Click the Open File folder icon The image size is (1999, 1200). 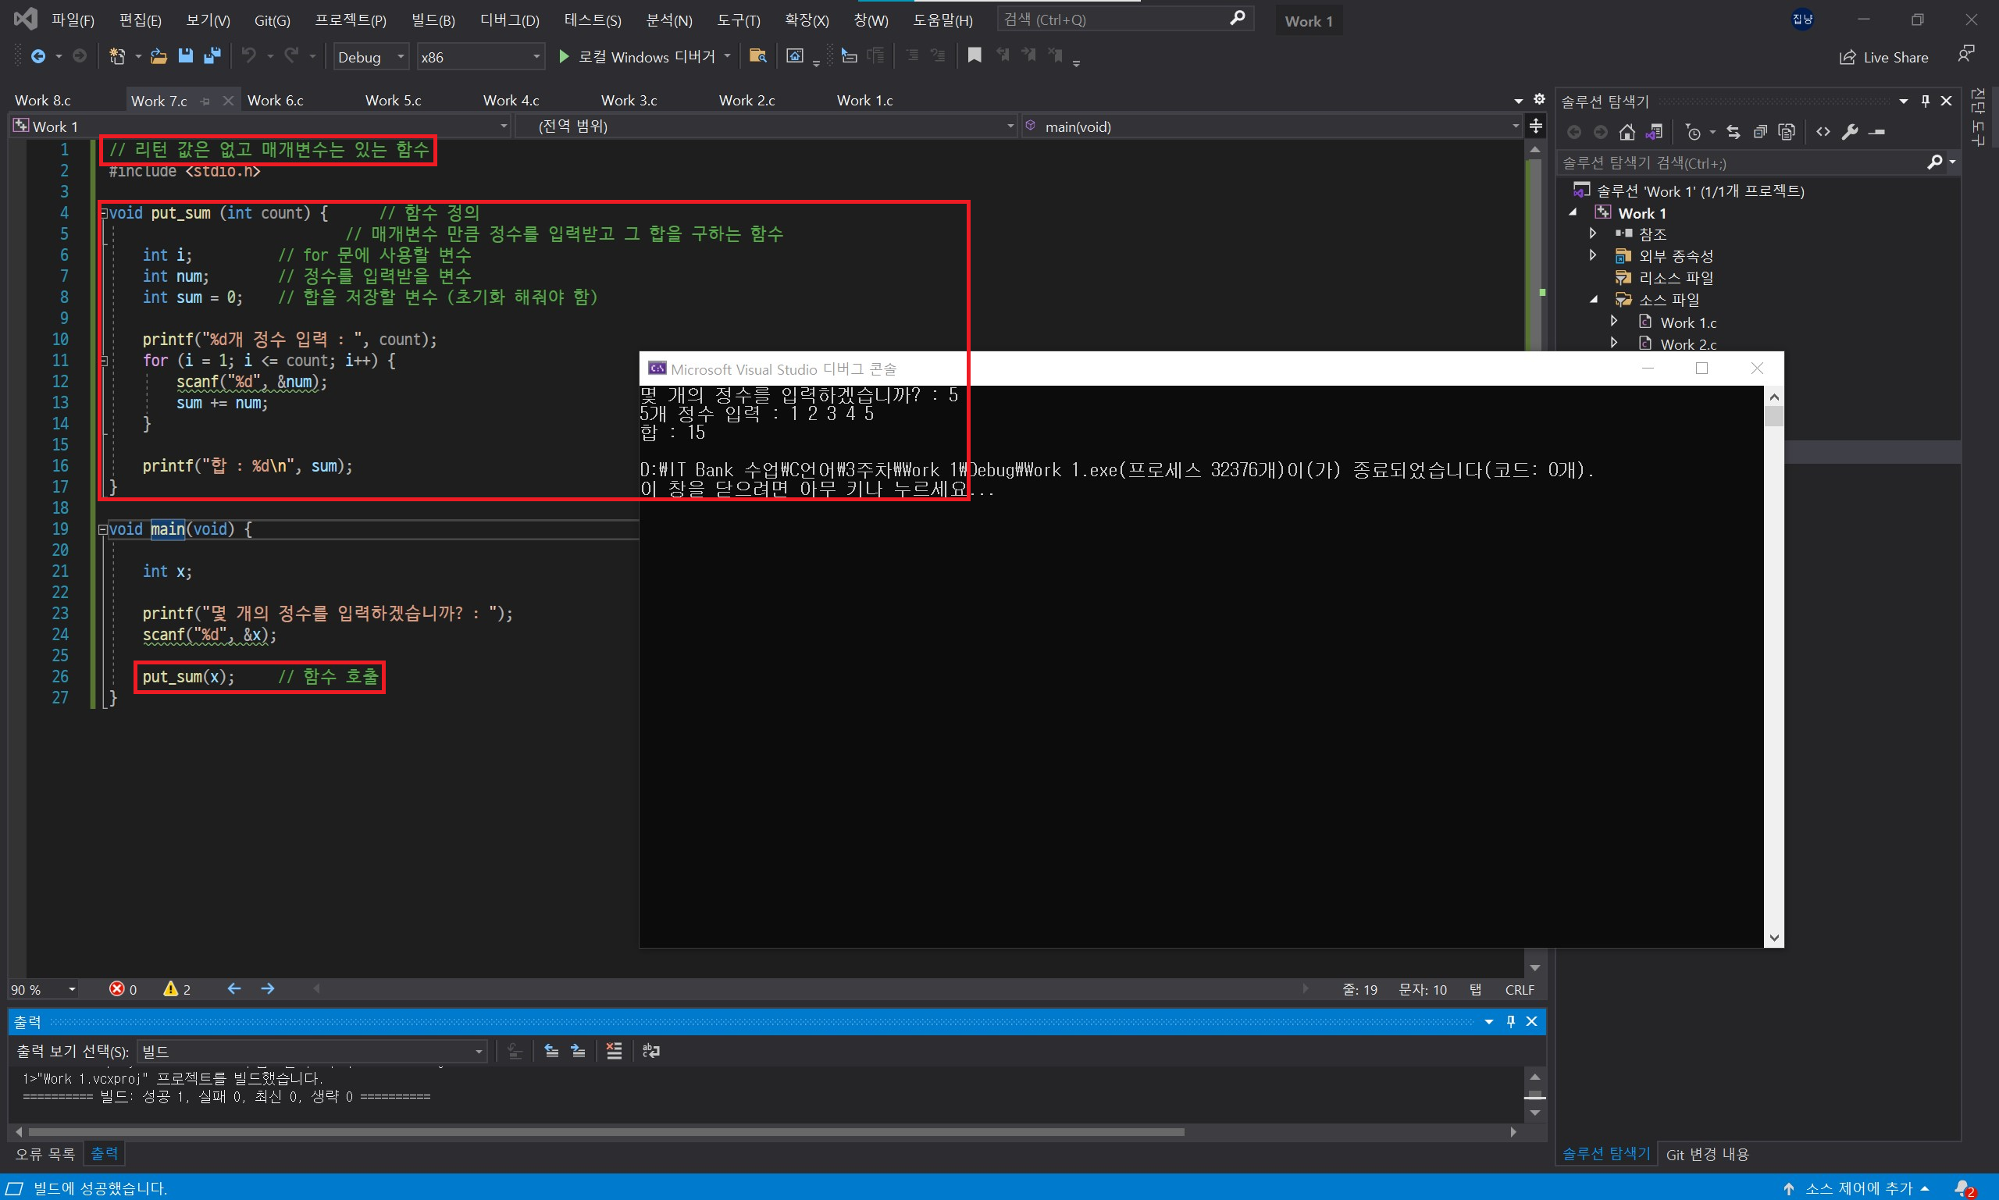click(159, 55)
